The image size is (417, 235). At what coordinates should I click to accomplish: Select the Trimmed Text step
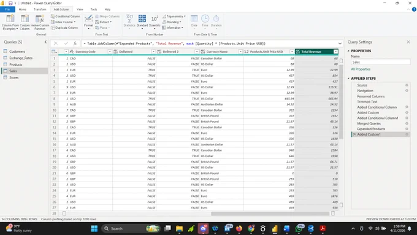[367, 102]
